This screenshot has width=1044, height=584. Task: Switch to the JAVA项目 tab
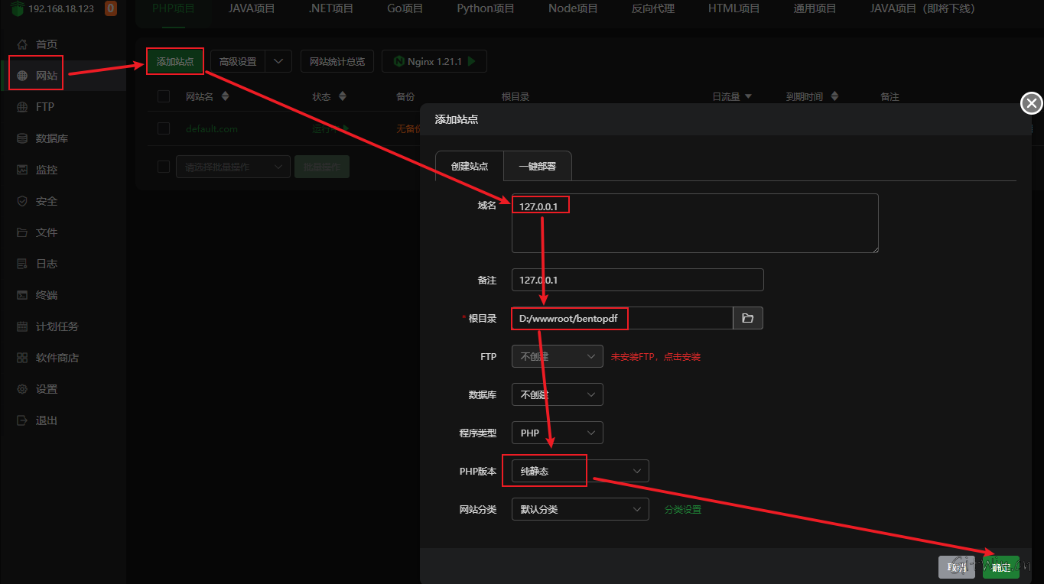[x=251, y=9]
